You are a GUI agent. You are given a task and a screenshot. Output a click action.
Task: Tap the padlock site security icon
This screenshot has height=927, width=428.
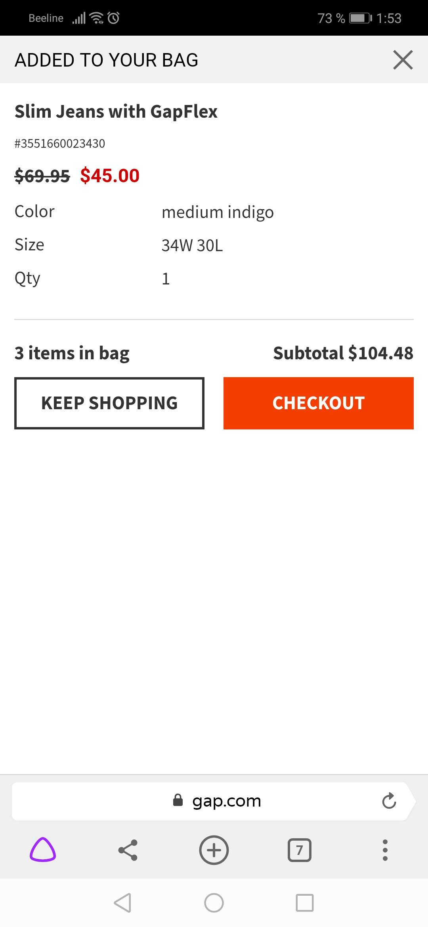click(178, 800)
